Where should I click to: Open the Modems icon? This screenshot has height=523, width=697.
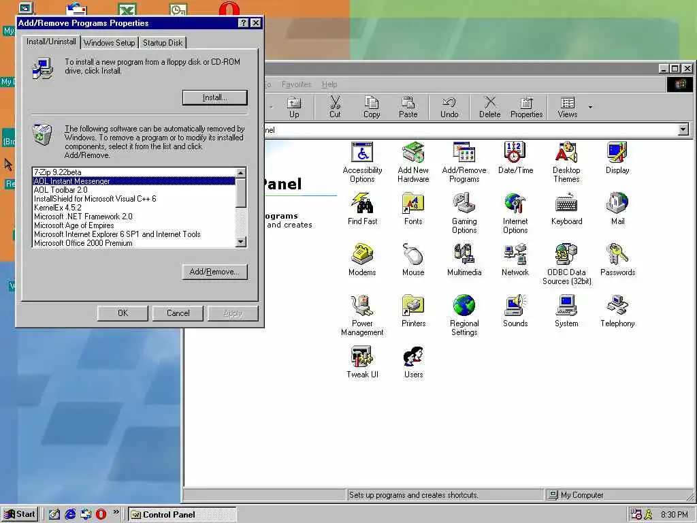362,260
